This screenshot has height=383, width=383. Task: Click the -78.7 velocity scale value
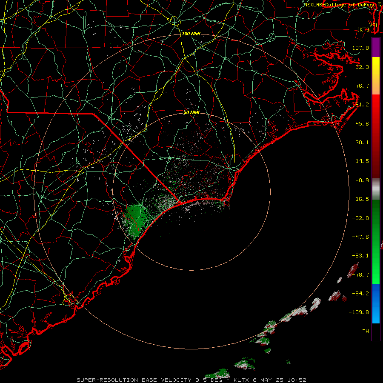coord(360,275)
